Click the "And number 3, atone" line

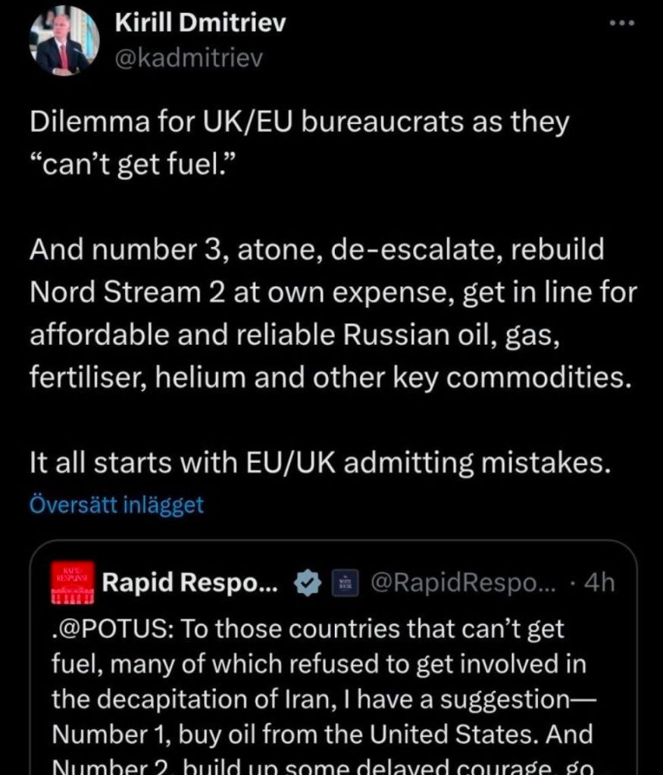[317, 250]
